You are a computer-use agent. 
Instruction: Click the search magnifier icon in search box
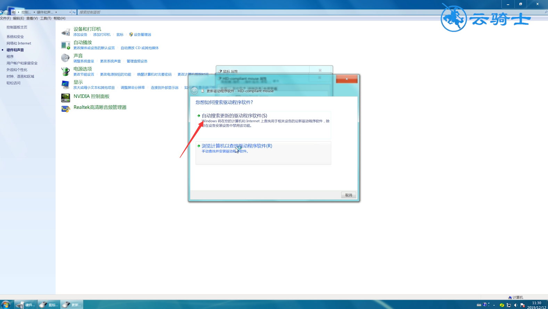pyautogui.click(x=546, y=12)
